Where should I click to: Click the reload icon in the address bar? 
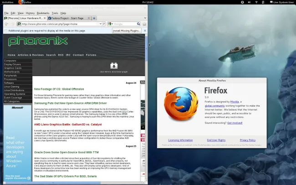click(104, 24)
